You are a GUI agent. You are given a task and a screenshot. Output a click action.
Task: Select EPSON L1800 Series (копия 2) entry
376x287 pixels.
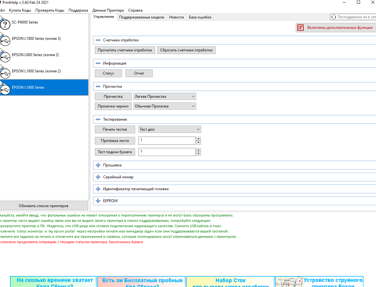44,71
